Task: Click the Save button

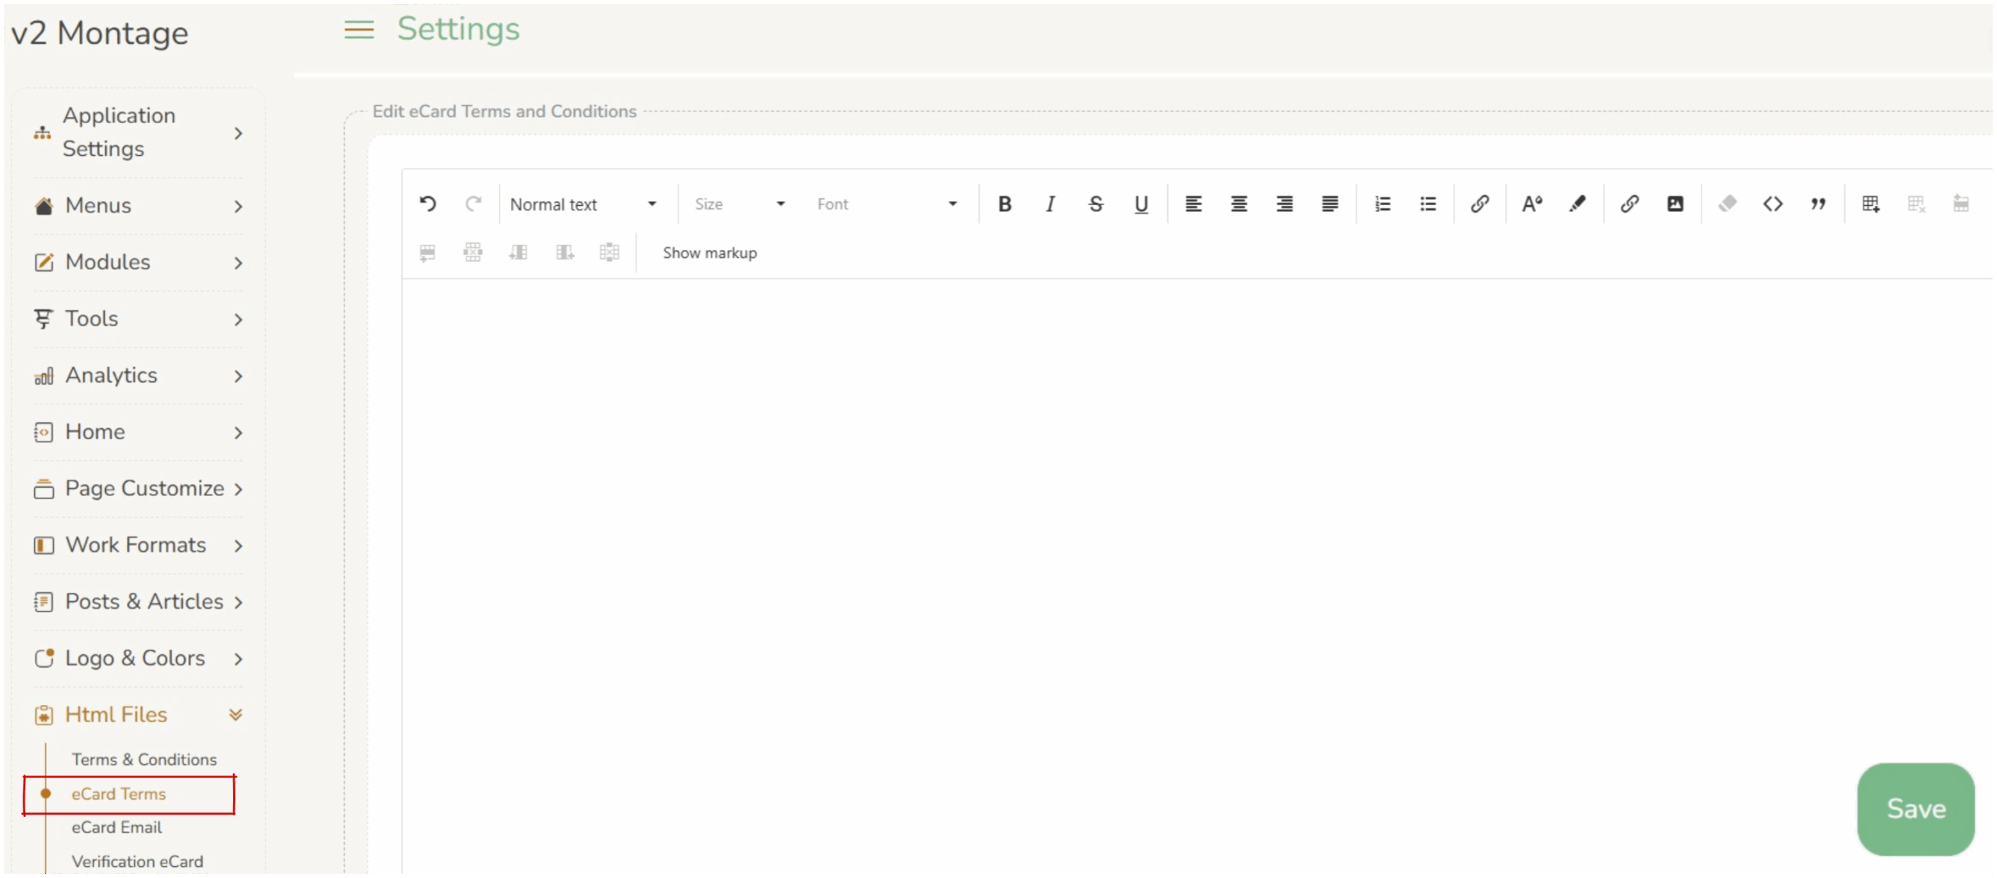Action: (x=1915, y=809)
